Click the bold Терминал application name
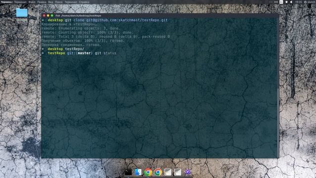This screenshot has height=178, width=316. pyautogui.click(x=6, y=2)
